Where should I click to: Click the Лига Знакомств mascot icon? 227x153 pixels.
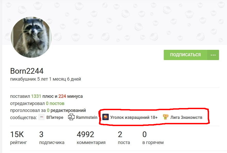pyautogui.click(x=166, y=117)
